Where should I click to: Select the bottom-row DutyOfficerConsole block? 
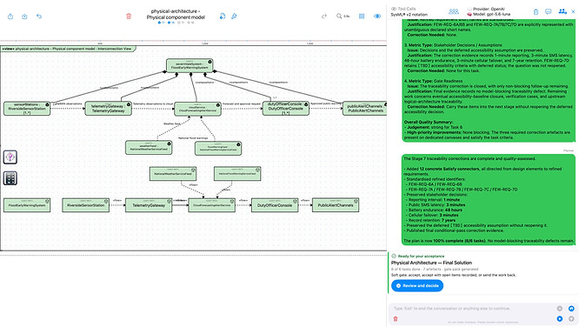click(275, 205)
